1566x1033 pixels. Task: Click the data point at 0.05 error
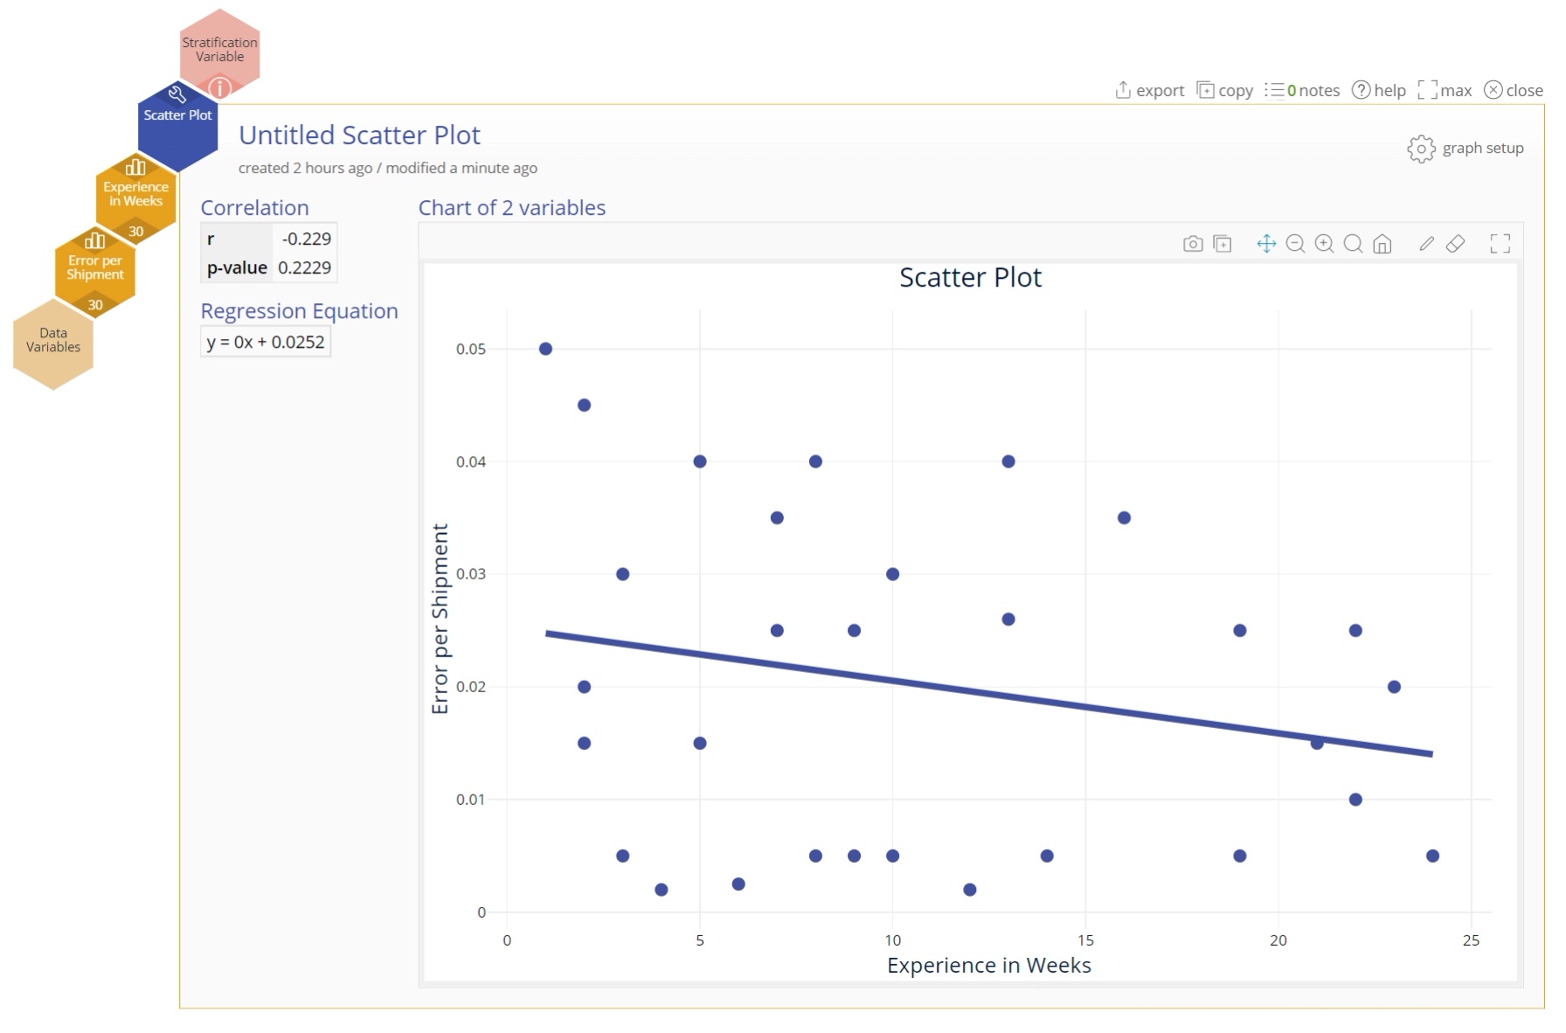pos(545,349)
